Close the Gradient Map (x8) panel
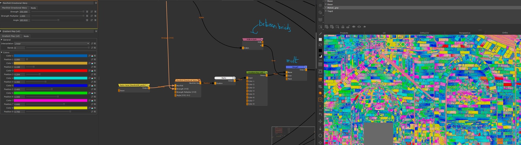This screenshot has width=521, height=145. [x=96, y=31]
